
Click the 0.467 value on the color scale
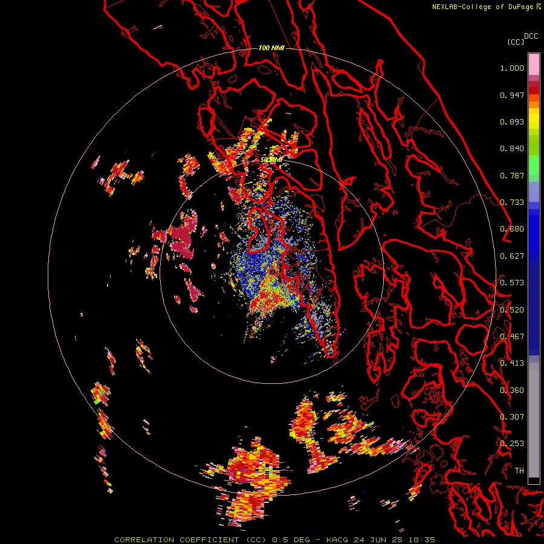click(x=512, y=337)
